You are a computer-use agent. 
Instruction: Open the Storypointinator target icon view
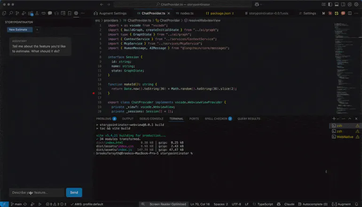[x=76, y=13]
